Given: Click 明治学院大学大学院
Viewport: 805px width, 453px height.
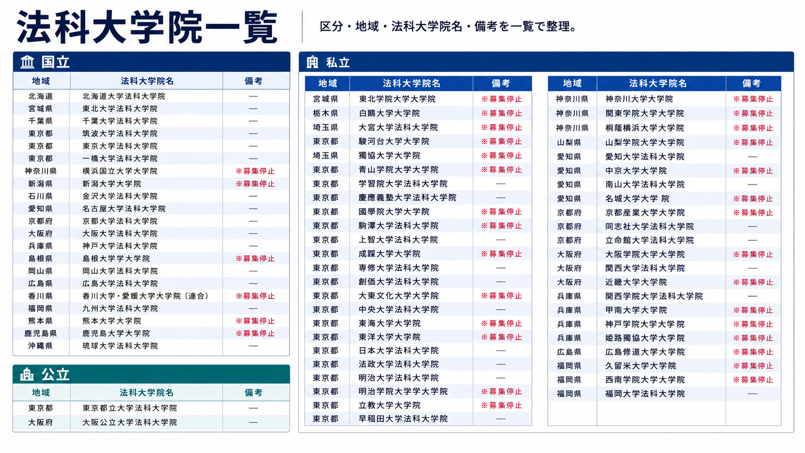Looking at the screenshot, I should tap(403, 391).
